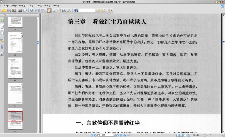Open the 编辑 (Edit) menu
225x137 pixels.
[14, 6]
